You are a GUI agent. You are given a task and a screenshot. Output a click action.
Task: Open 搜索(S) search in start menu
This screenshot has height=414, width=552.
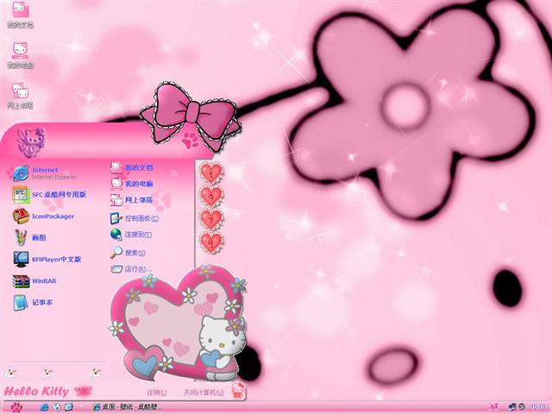129,253
